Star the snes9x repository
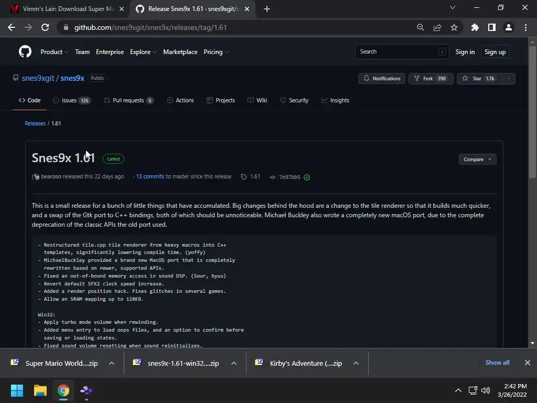Screen dimensions: 537x403 tap(479, 79)
